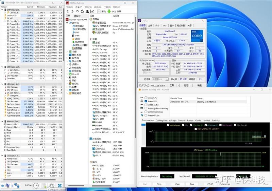Switch to Cooling Fans tab

161,121
